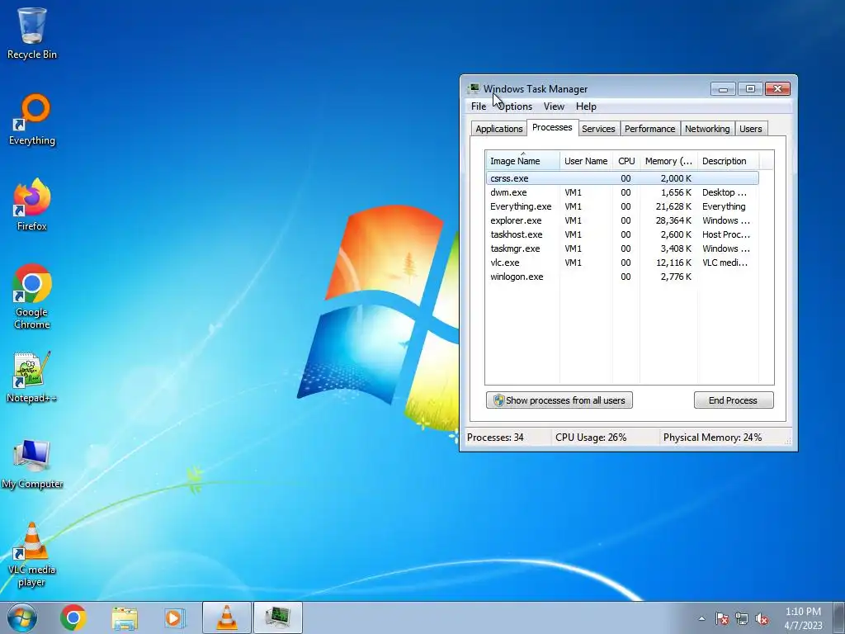Select the explorer.exe process
Image resolution: width=845 pixels, height=634 pixels.
coord(622,220)
